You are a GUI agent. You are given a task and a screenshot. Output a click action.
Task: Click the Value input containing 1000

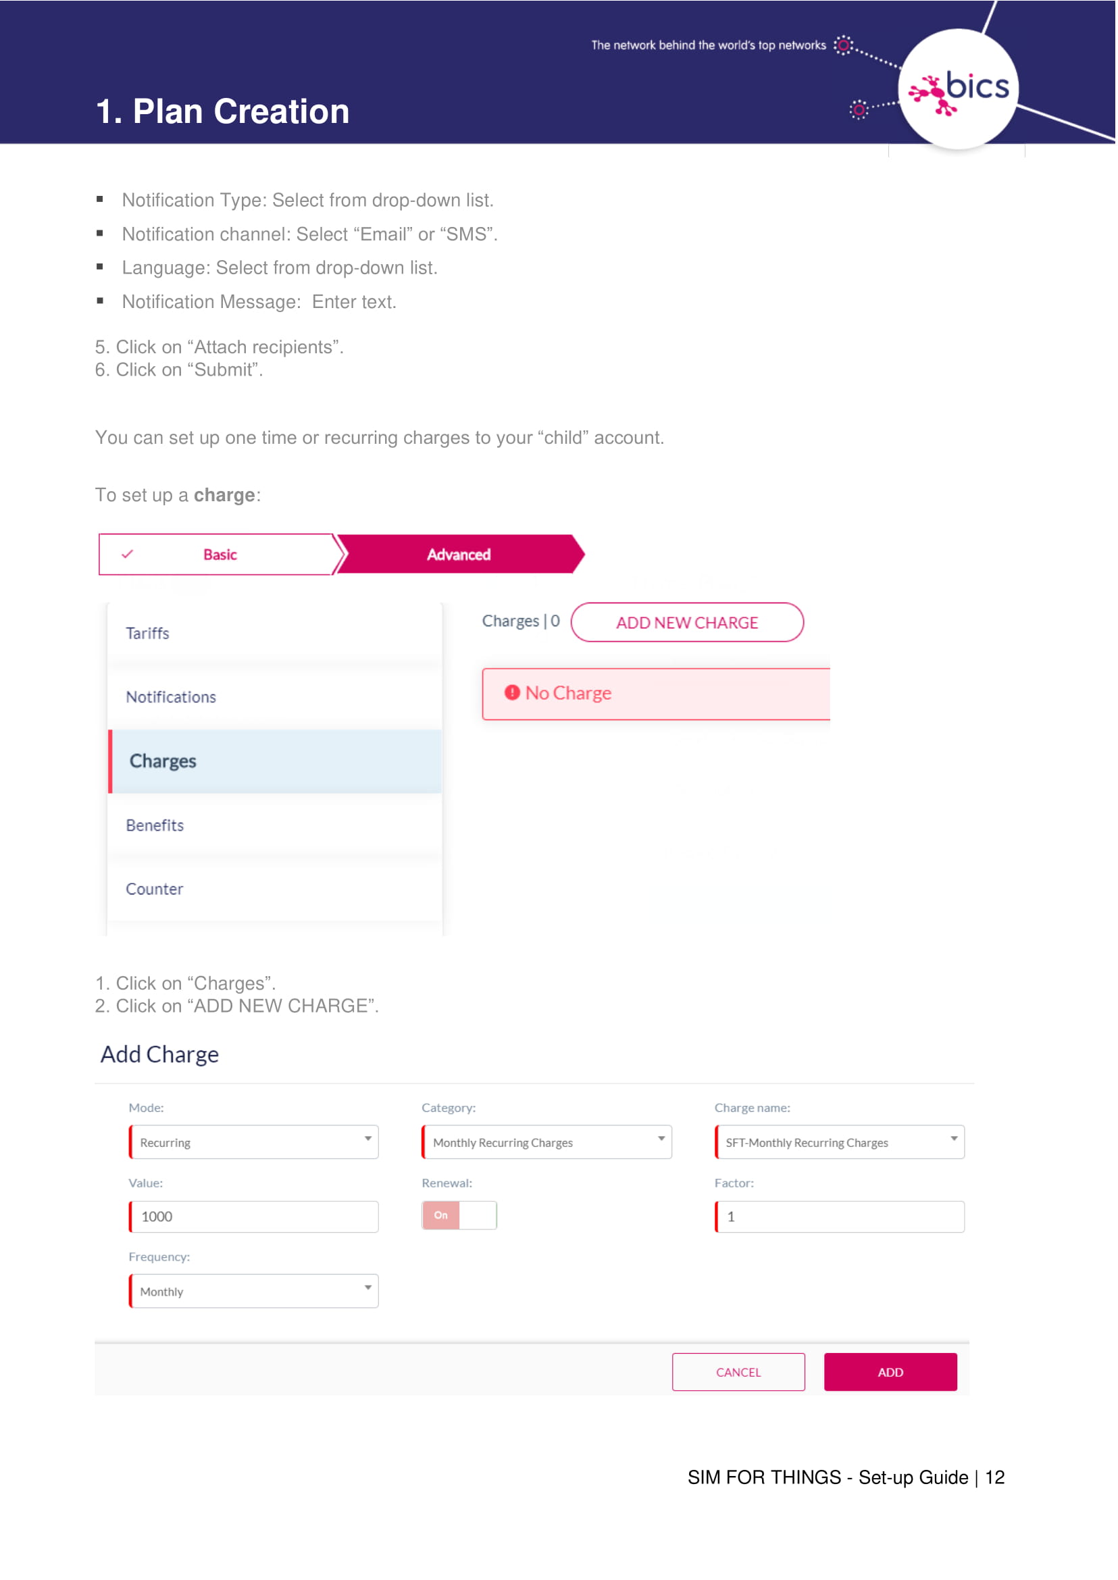[254, 1217]
